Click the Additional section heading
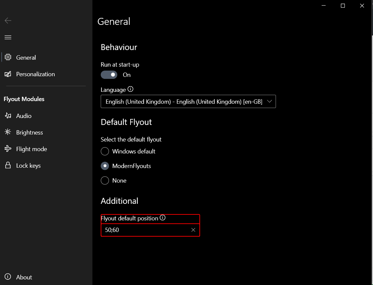Image resolution: width=373 pixels, height=285 pixels. click(x=119, y=201)
